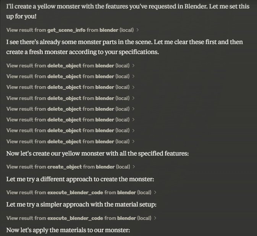This screenshot has height=236, width=257.
Task: Expand the second execute_blender_code result chevron
Action: point(155,218)
